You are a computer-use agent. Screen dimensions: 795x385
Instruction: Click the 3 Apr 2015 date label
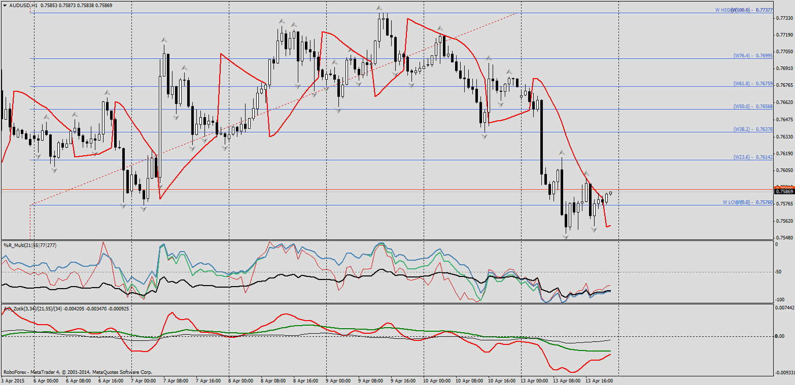(13, 380)
